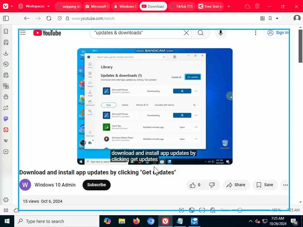Open the Notes panel

click(x=6, y=75)
